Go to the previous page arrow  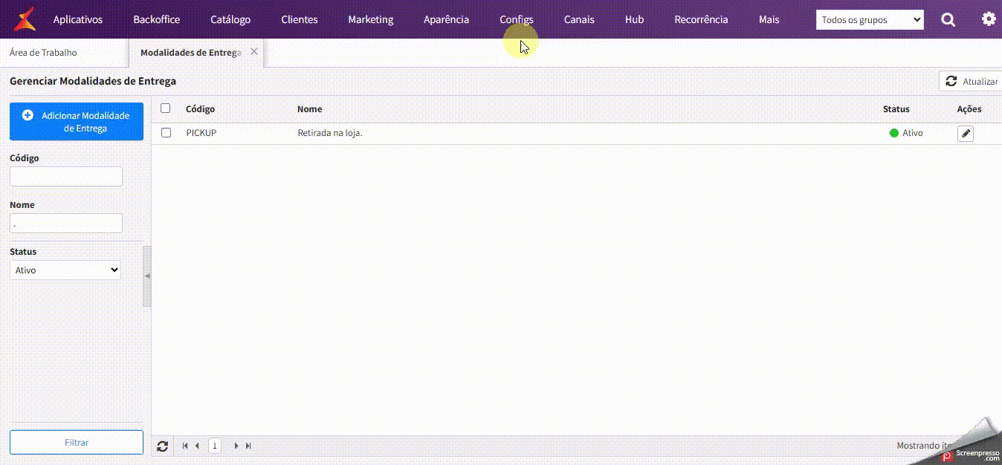pos(197,446)
